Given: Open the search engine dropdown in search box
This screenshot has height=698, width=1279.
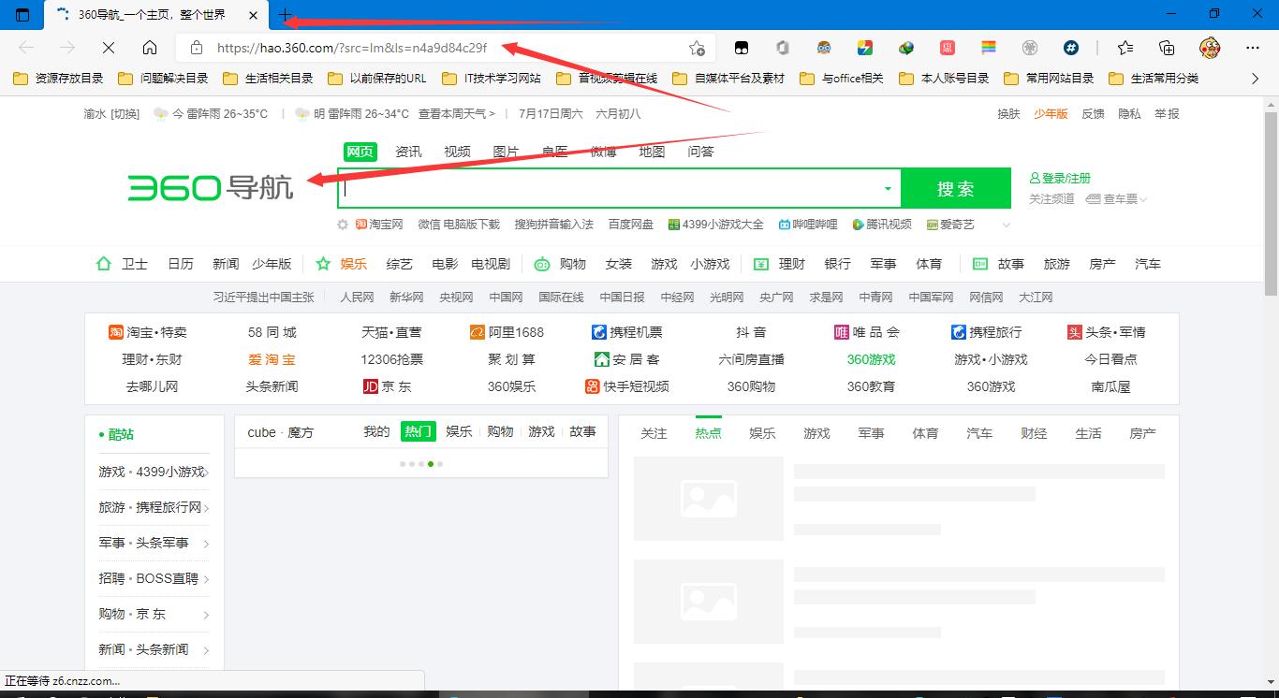Looking at the screenshot, I should pos(886,187).
